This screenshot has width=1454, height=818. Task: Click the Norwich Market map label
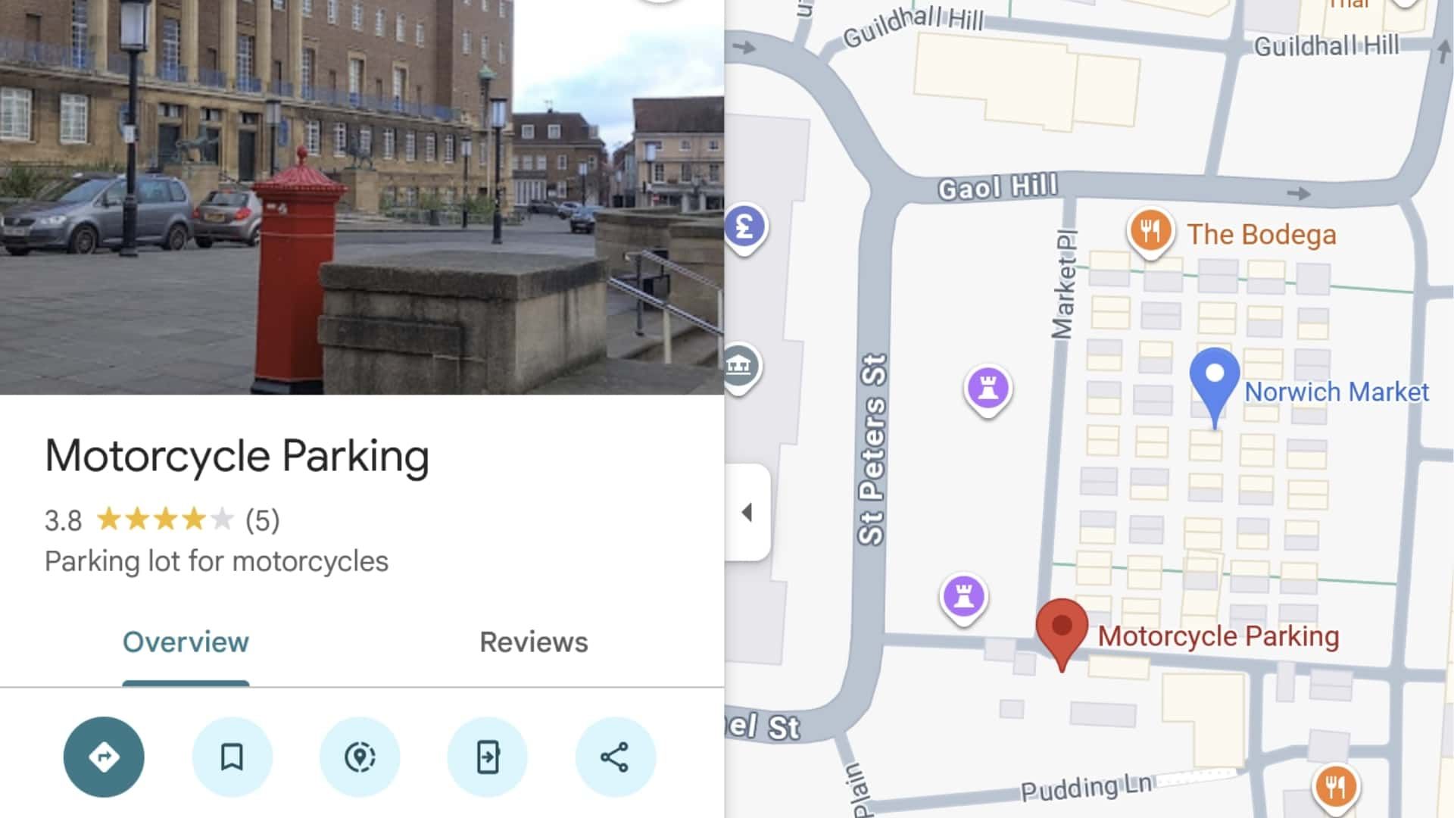[1337, 392]
